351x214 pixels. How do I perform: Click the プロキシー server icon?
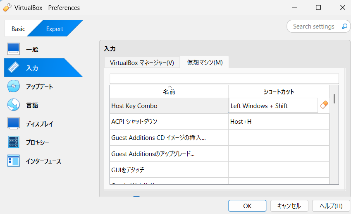(x=13, y=142)
